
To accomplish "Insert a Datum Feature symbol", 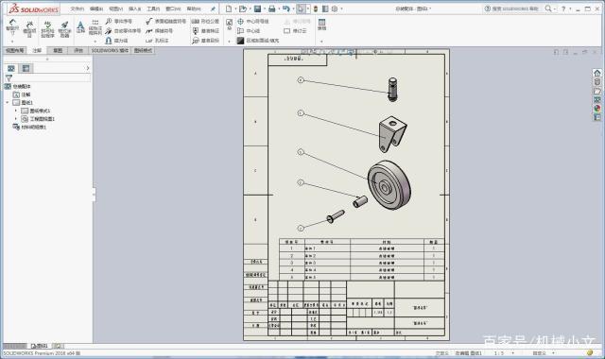I will [206, 31].
